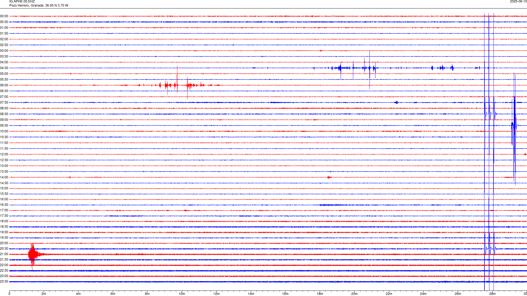527x296 pixels.
Task: Select the 26m axis tick label
Action: click(x=458, y=294)
